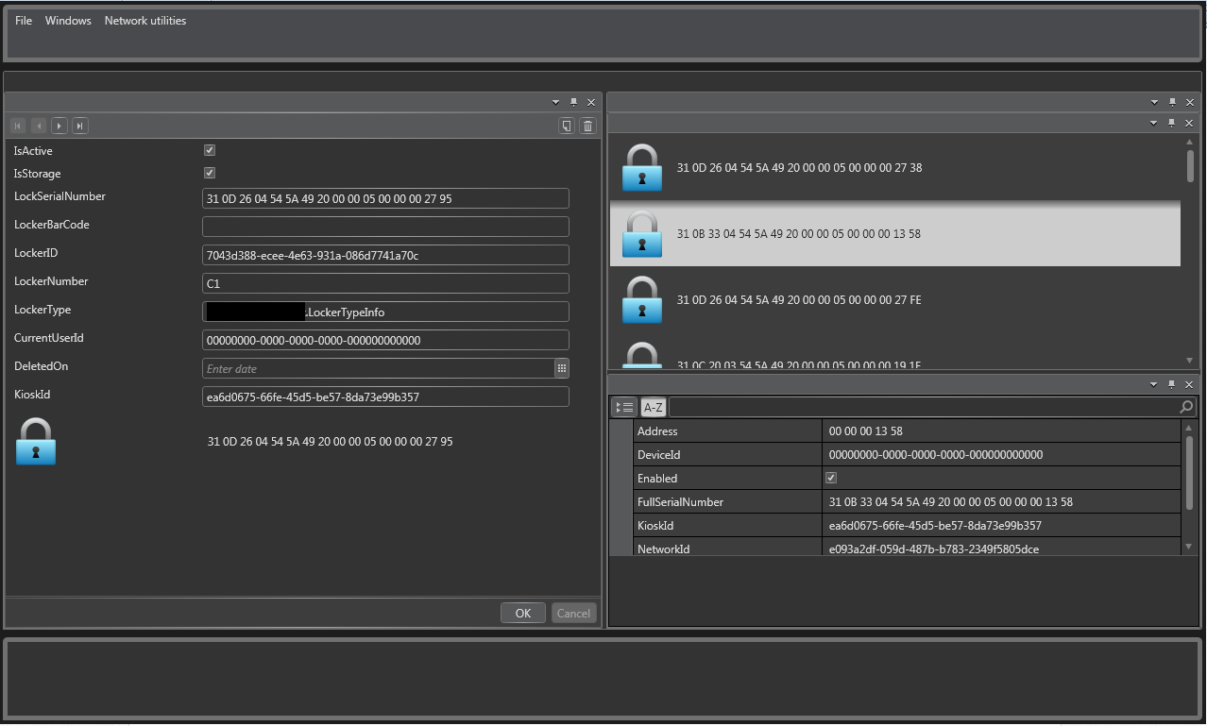Click the Cancel button
Viewport: 1207px width, 726px height.
click(x=573, y=612)
